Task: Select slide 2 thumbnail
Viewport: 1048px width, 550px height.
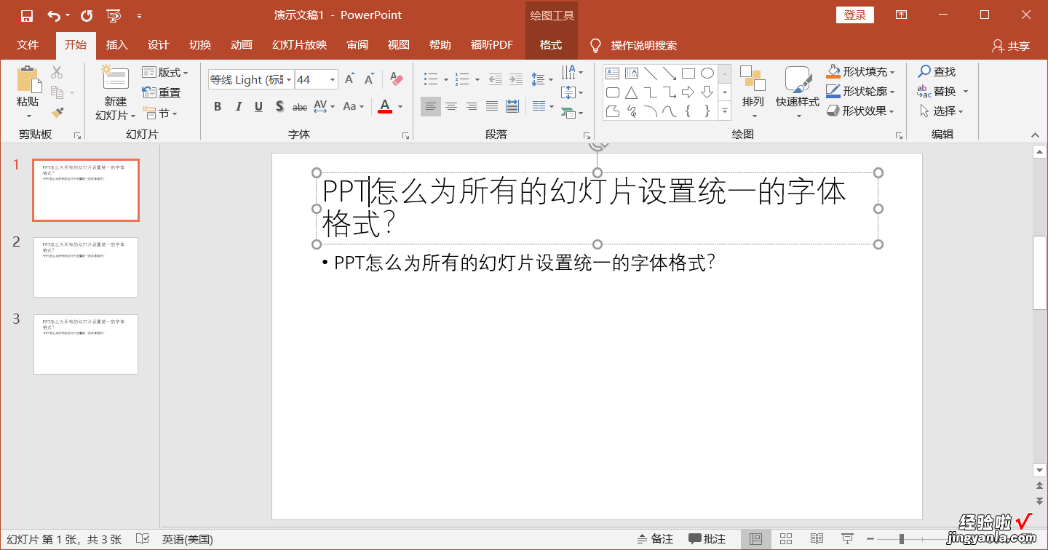Action: tap(86, 267)
